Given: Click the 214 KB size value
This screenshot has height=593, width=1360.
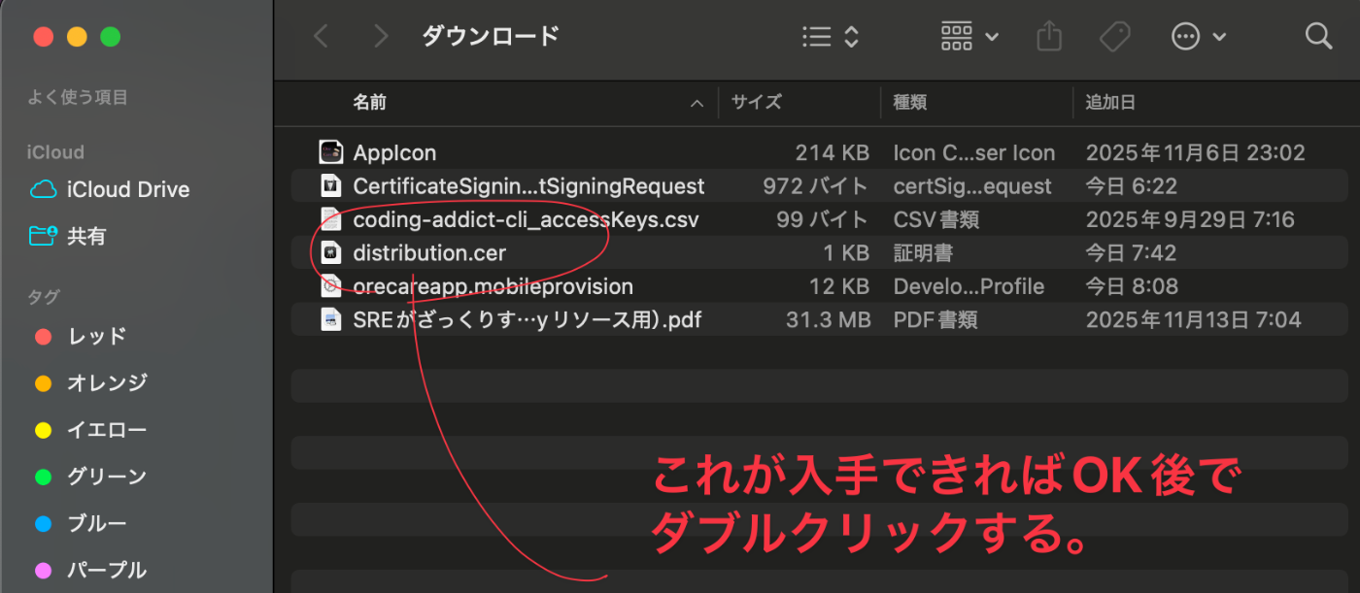Looking at the screenshot, I should click(x=832, y=152).
